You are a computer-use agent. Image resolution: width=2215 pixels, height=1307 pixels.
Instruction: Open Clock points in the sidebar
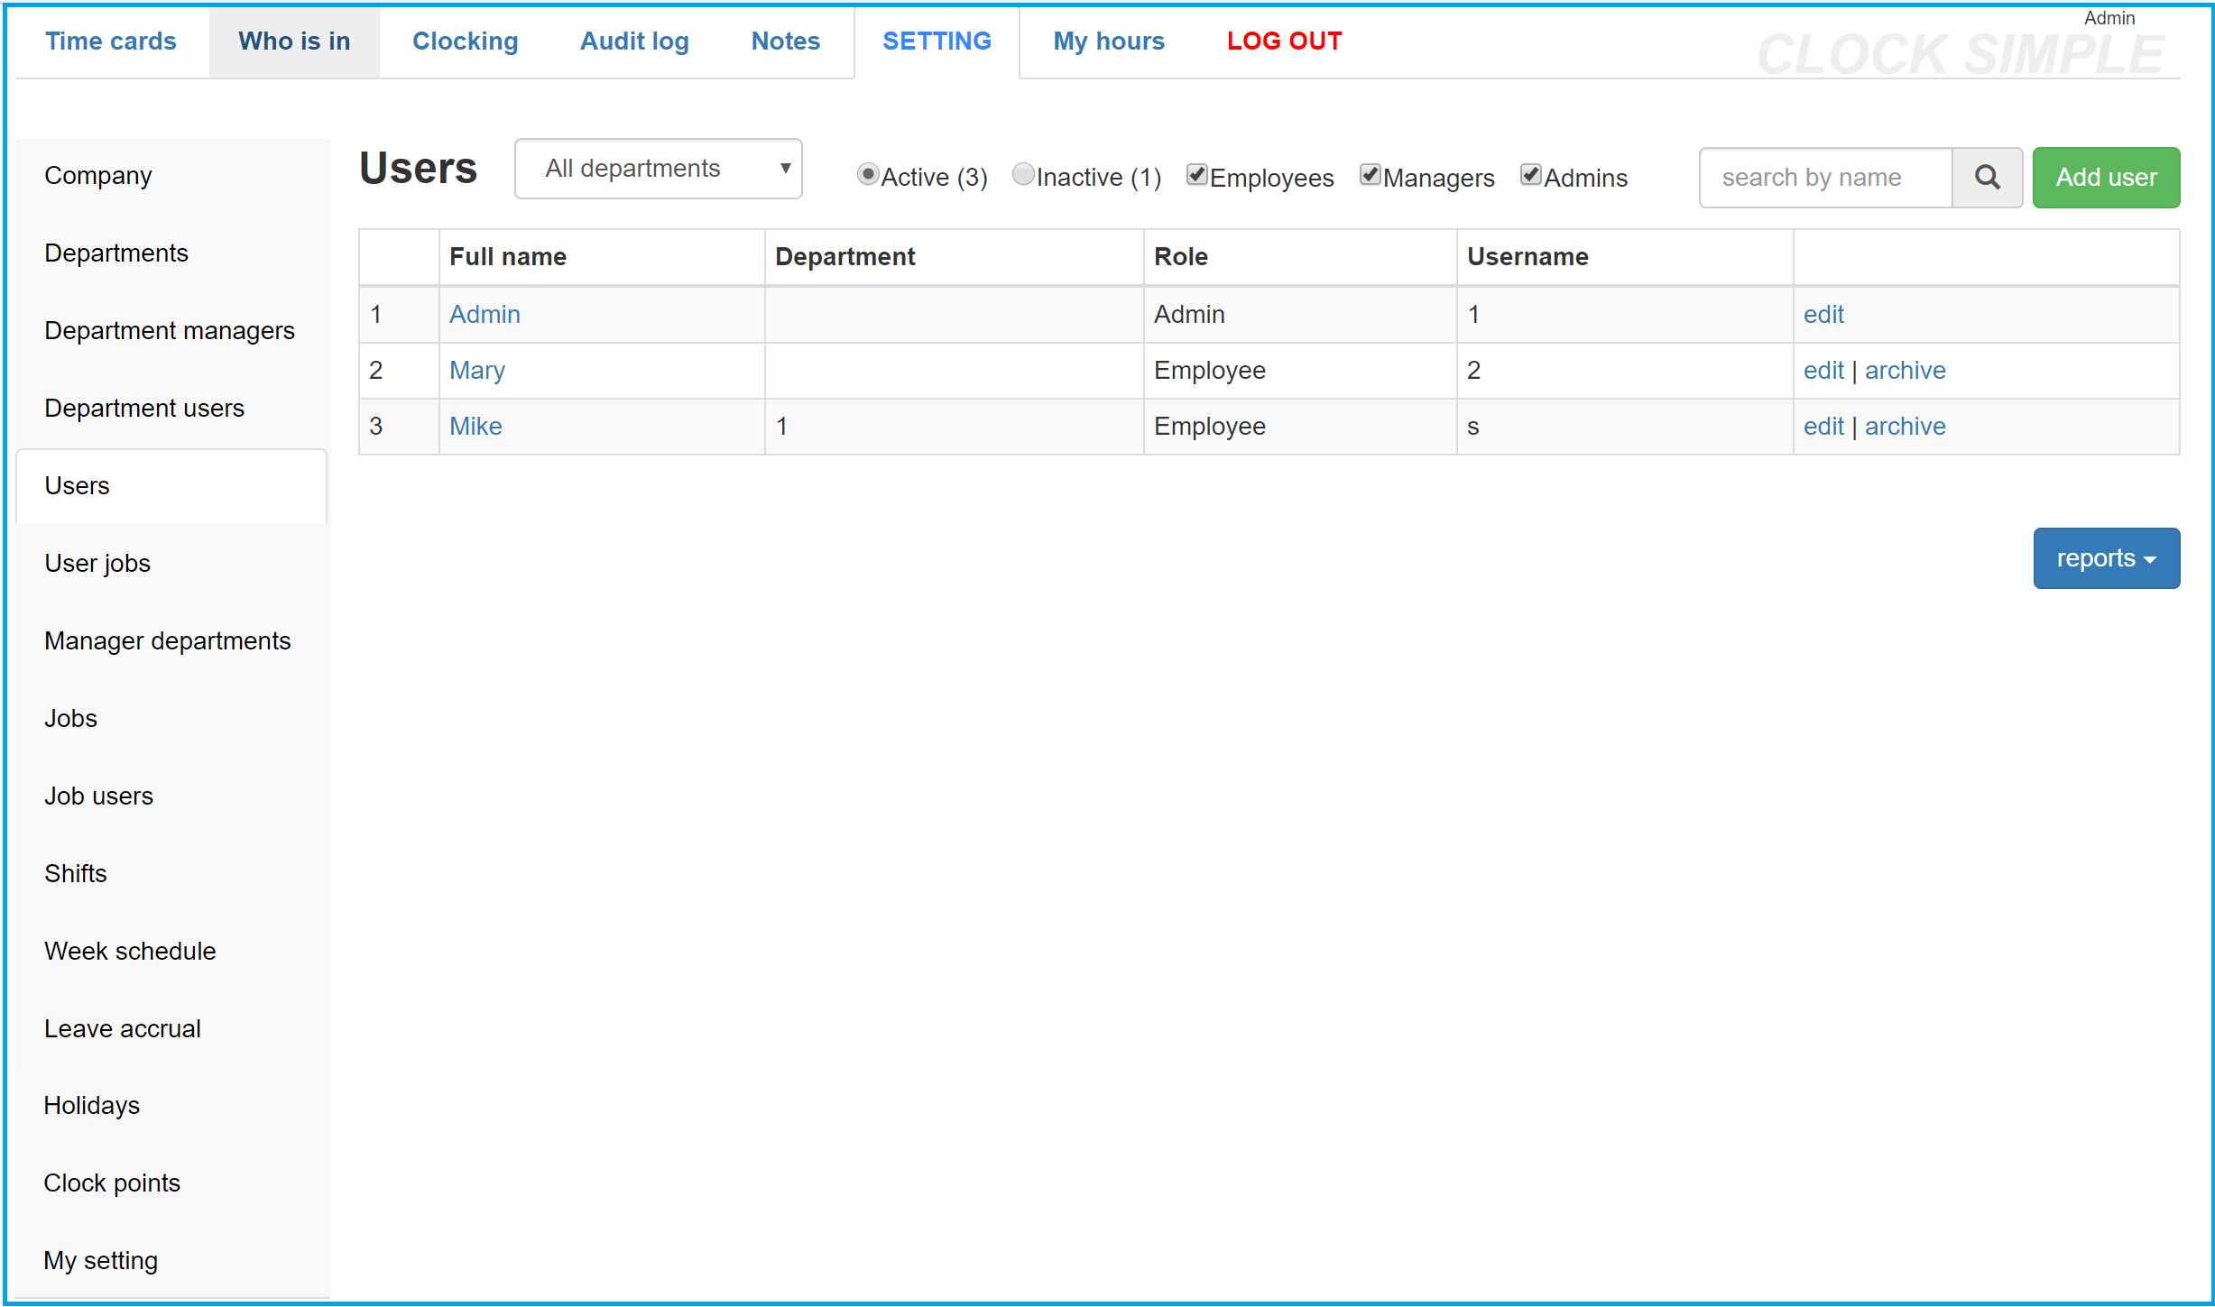171,1183
